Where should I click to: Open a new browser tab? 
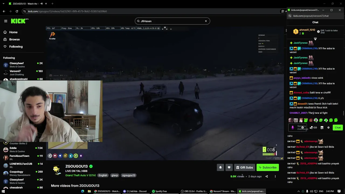(x=52, y=4)
